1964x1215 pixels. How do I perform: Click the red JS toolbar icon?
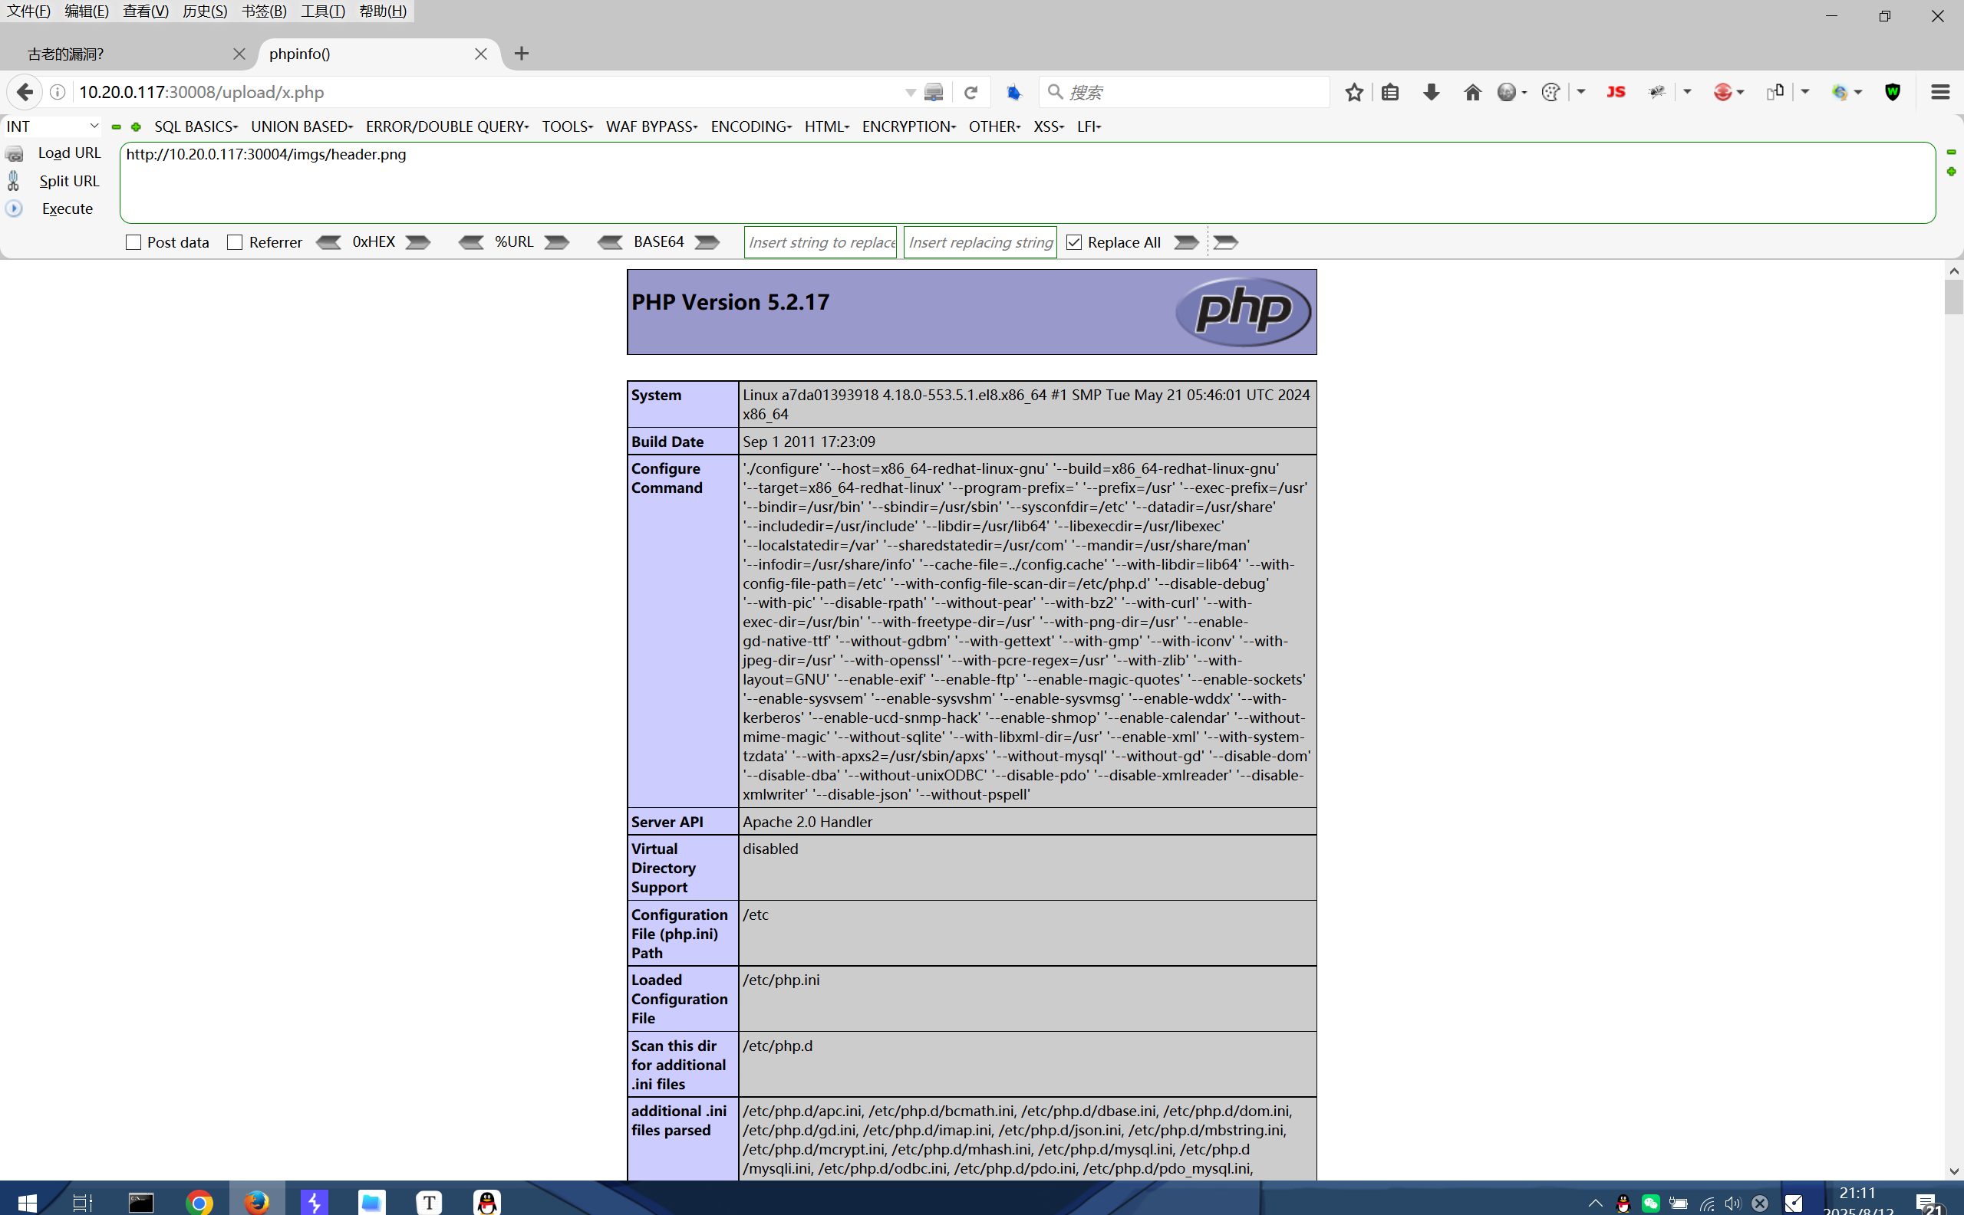click(1615, 93)
